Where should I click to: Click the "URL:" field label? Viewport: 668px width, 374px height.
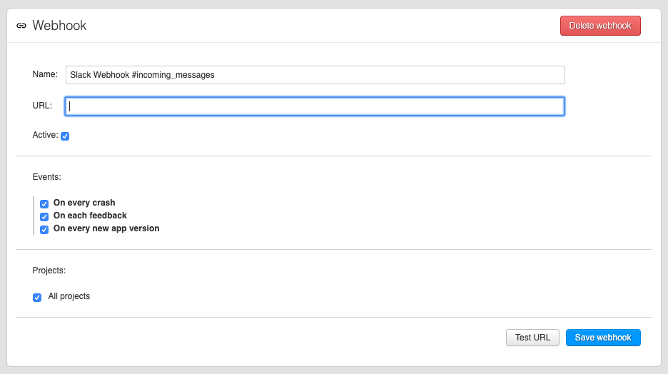point(42,106)
